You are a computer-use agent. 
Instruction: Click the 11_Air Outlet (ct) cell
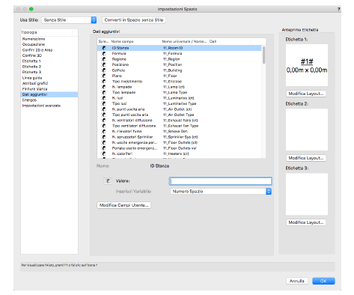click(177, 109)
